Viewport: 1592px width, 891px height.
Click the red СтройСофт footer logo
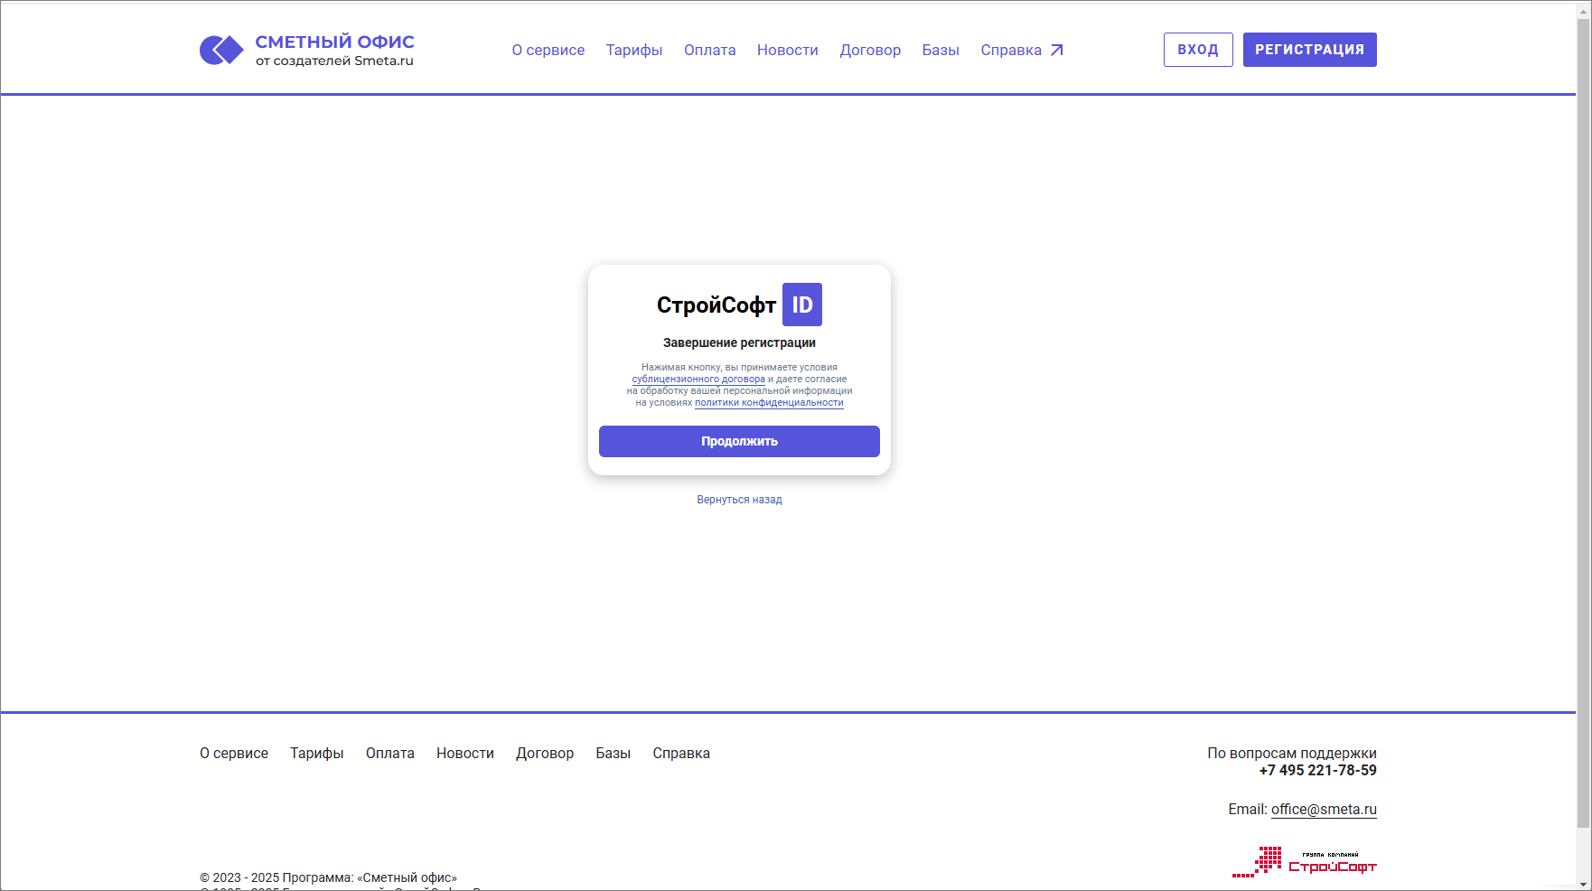pos(1304,863)
